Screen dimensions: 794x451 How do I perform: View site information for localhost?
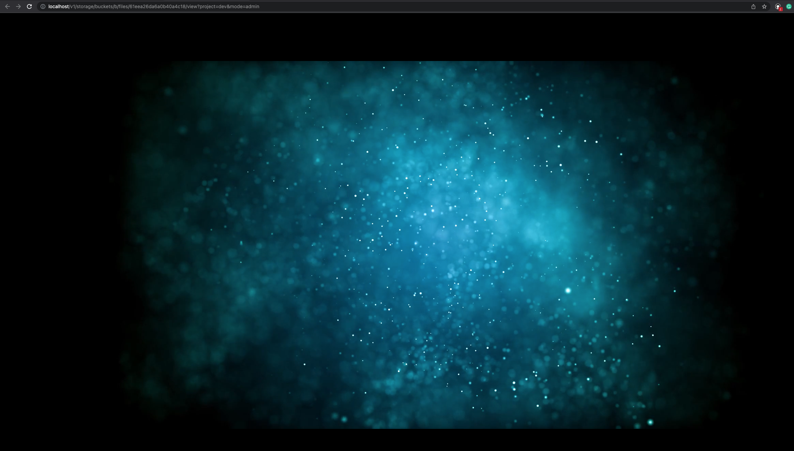[x=43, y=6]
